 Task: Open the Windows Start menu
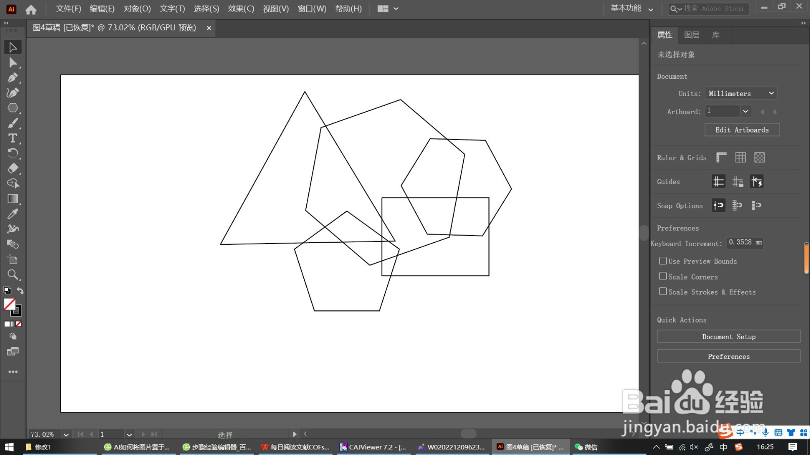coord(9,447)
